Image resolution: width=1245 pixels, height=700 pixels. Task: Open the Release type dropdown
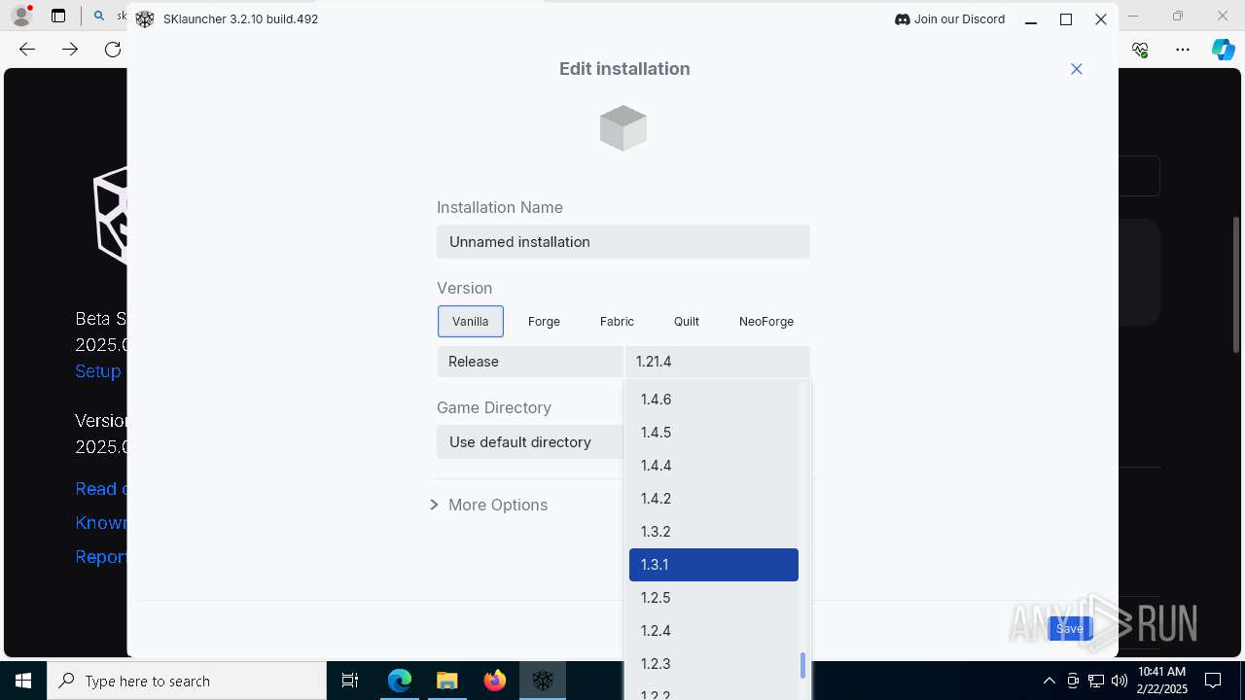pyautogui.click(x=530, y=362)
